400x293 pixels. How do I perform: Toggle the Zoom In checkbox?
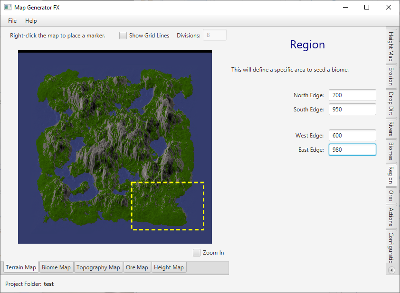pyautogui.click(x=197, y=253)
